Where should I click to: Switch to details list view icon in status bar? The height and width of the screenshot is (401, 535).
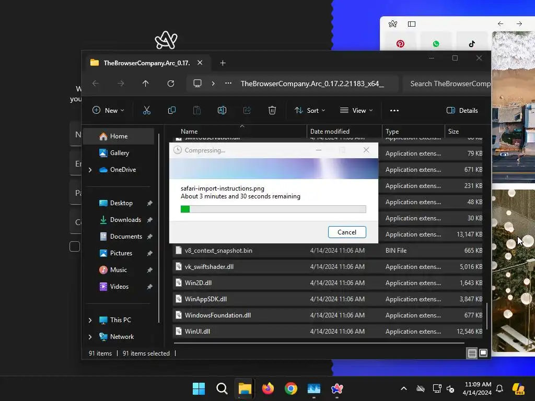(472, 353)
